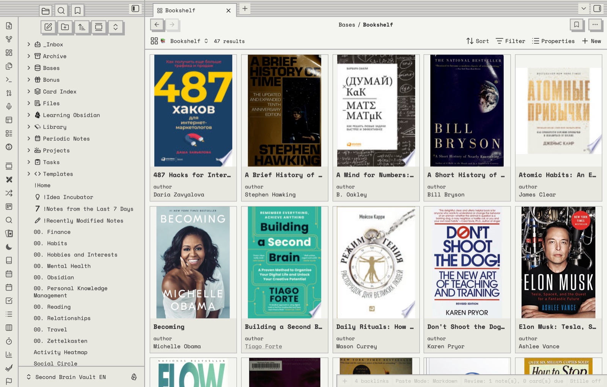607x387 pixels.
Task: Expand the Card Index folder
Action: pyautogui.click(x=29, y=91)
